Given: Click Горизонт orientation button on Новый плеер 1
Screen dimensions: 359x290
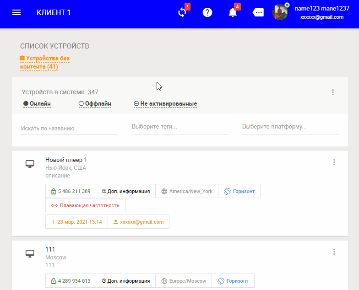Looking at the screenshot, I should 239,191.
